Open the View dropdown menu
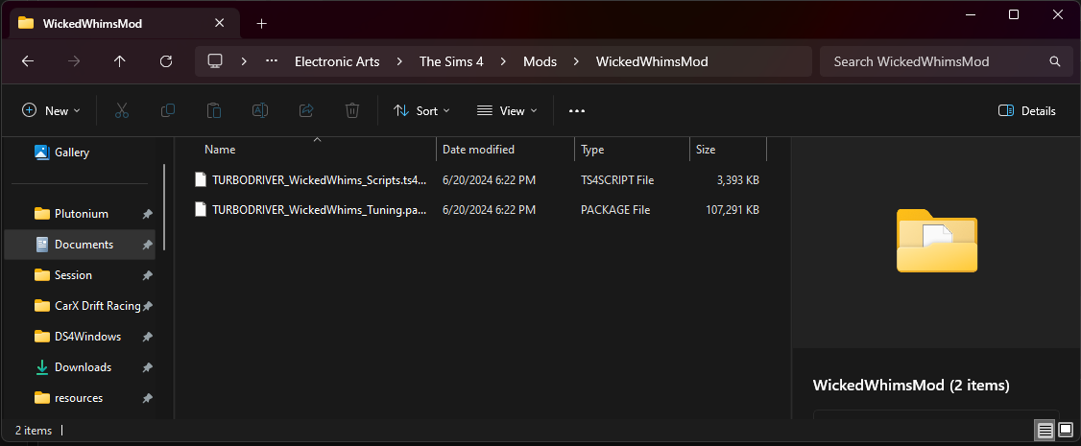This screenshot has width=1081, height=446. pyautogui.click(x=507, y=111)
